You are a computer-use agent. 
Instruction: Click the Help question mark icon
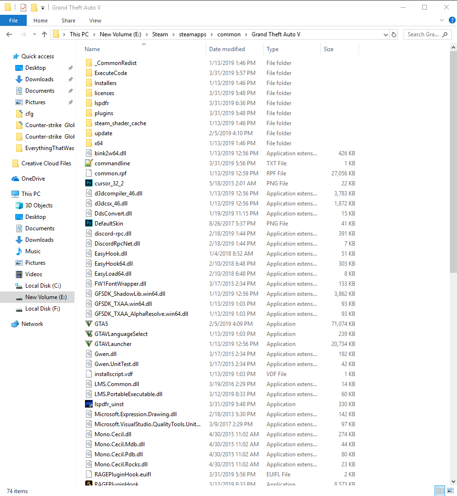[452, 20]
